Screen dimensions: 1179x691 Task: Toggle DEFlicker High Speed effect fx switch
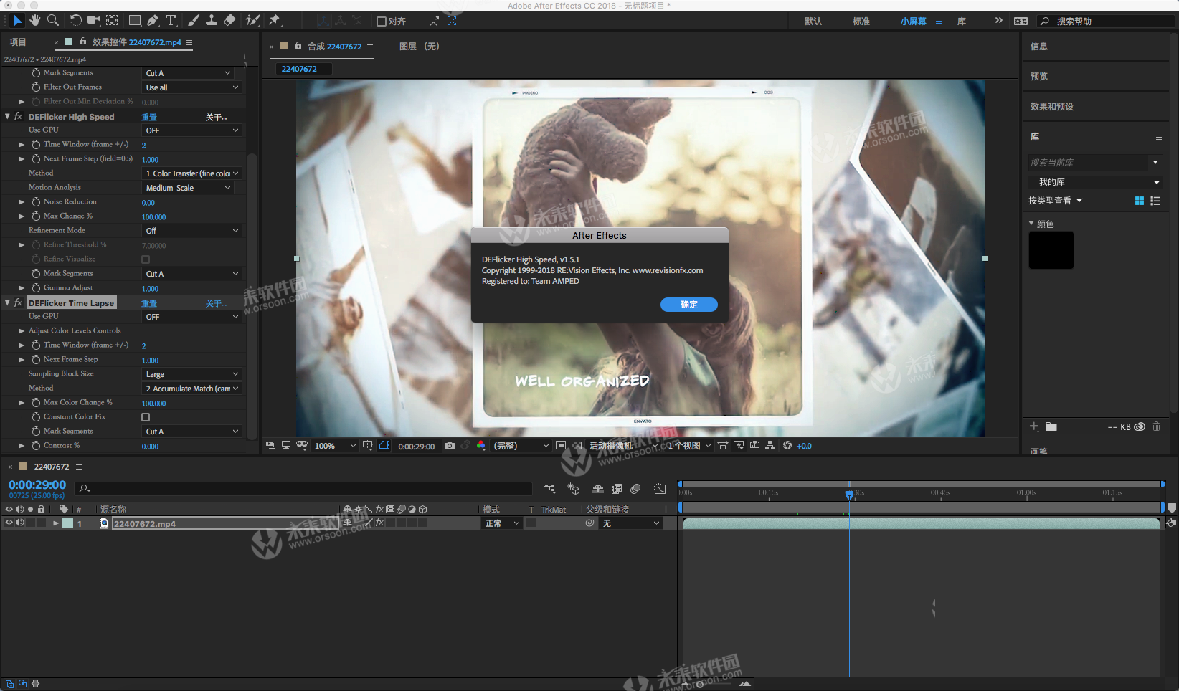pos(19,116)
